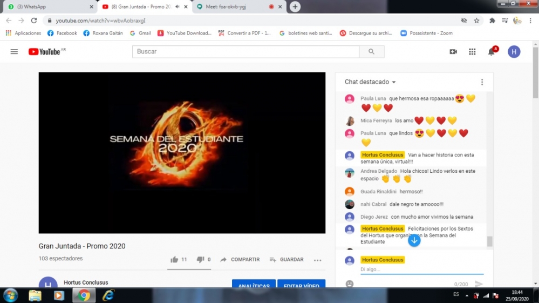
Task: Open Internet Explorer from taskbar
Action: 108,295
